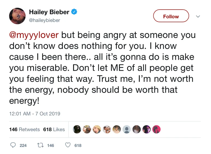The width and height of the screenshot is (211, 154).
Task: Open Hailey Bieber's profile picture
Action: (17, 16)
